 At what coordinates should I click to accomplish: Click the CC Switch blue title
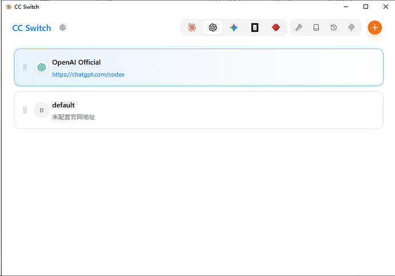pyautogui.click(x=31, y=28)
